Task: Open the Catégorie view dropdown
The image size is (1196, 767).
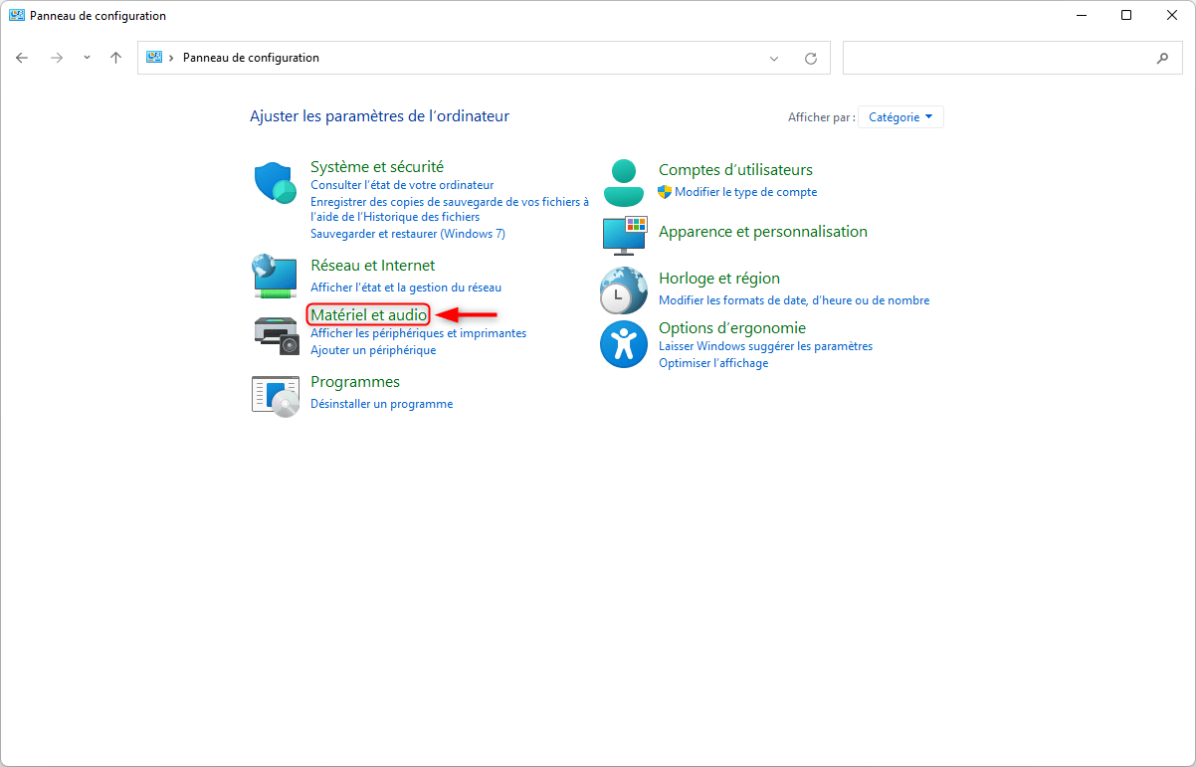Action: [900, 117]
